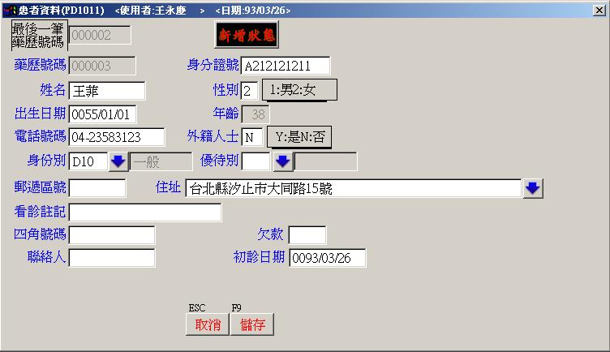Image resolution: width=610 pixels, height=352 pixels.
Task: Click the 聯絡人 contact person field
Action: click(x=111, y=258)
